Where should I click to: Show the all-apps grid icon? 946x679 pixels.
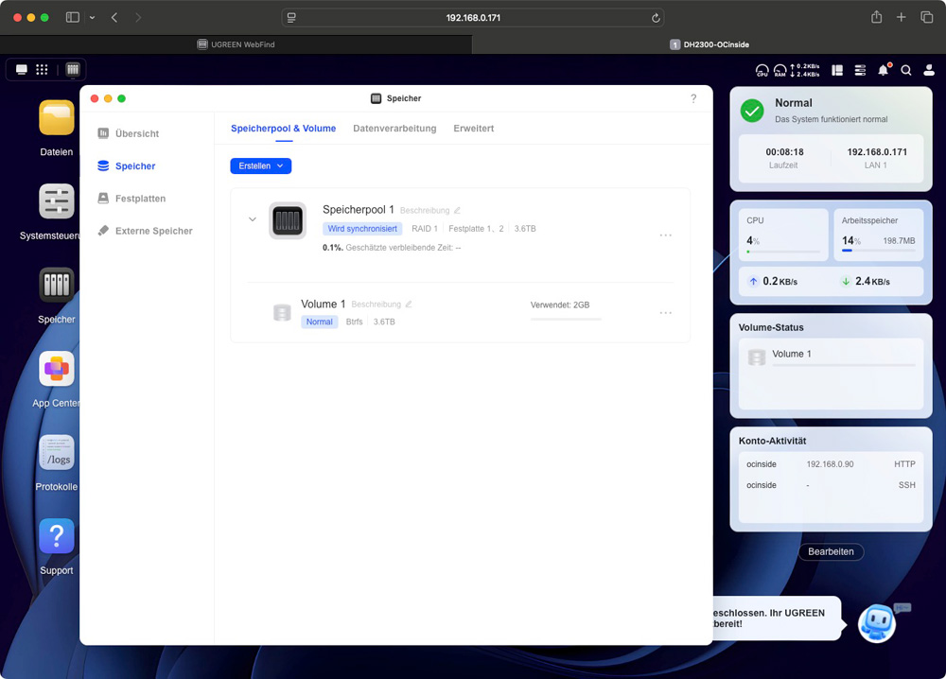pyautogui.click(x=42, y=70)
